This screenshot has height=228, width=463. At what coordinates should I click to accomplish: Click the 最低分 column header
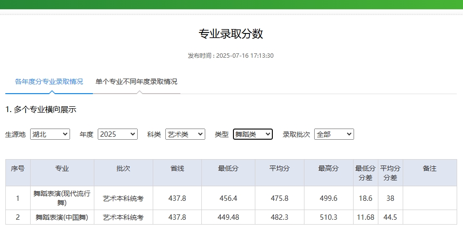[x=228, y=169]
